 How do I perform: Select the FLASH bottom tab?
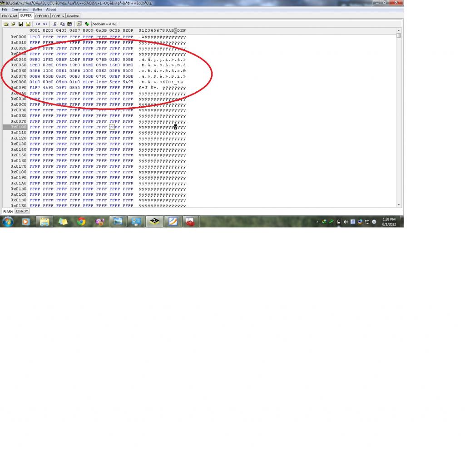pos(8,212)
